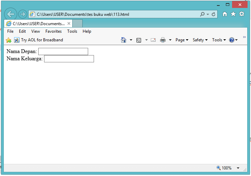Image resolution: width=251 pixels, height=176 pixels.
Task: Click the Home icon in the command bar
Action: (123, 40)
